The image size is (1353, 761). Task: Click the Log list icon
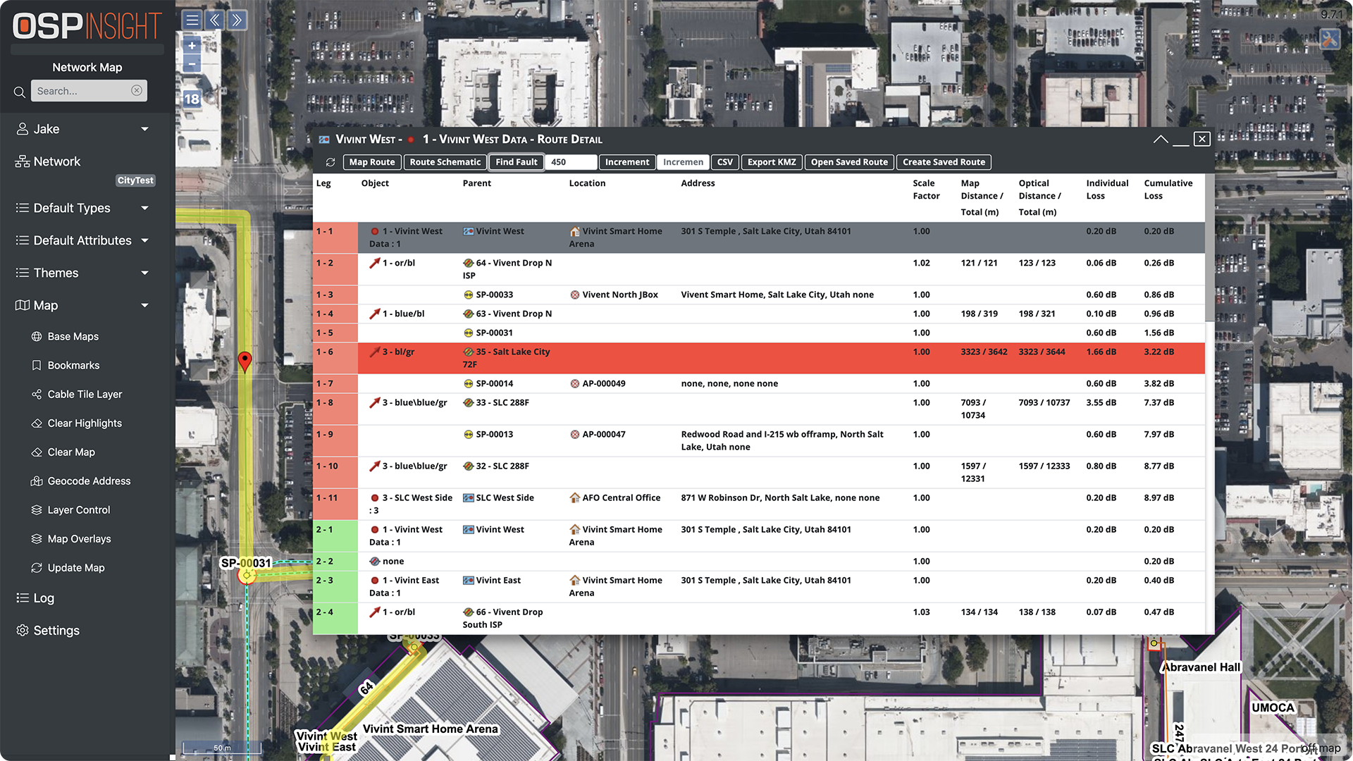click(23, 598)
